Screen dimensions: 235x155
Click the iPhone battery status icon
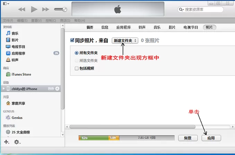51,89
